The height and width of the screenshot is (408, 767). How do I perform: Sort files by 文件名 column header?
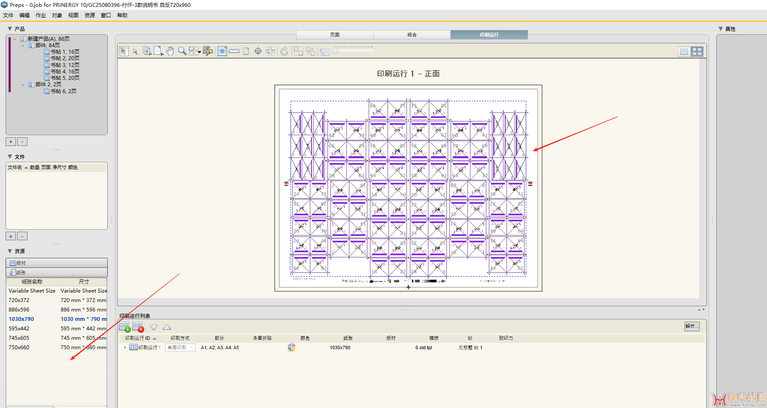18,167
